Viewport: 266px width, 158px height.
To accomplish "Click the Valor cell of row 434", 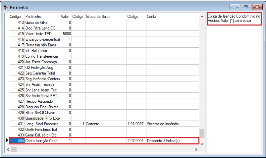I will coord(66,141).
